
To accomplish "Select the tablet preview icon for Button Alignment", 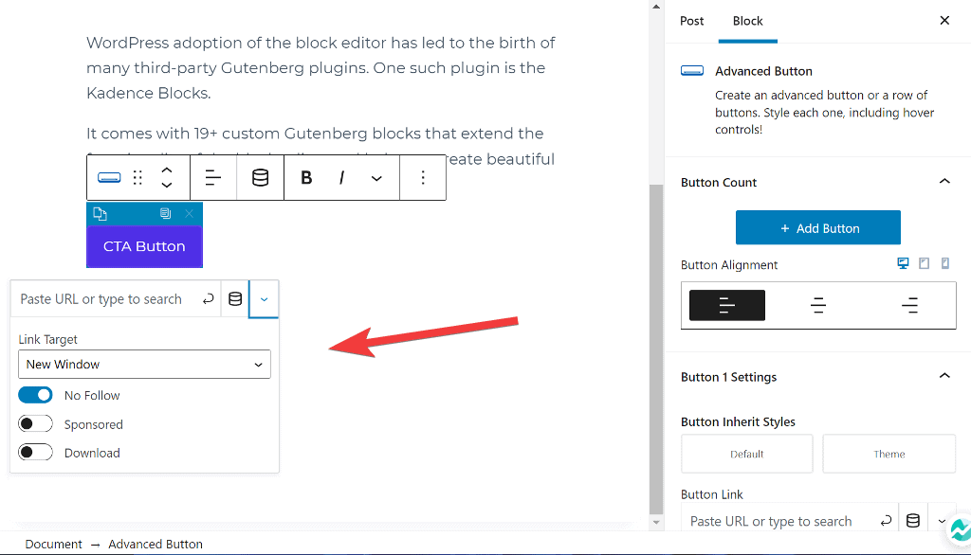I will 924,264.
